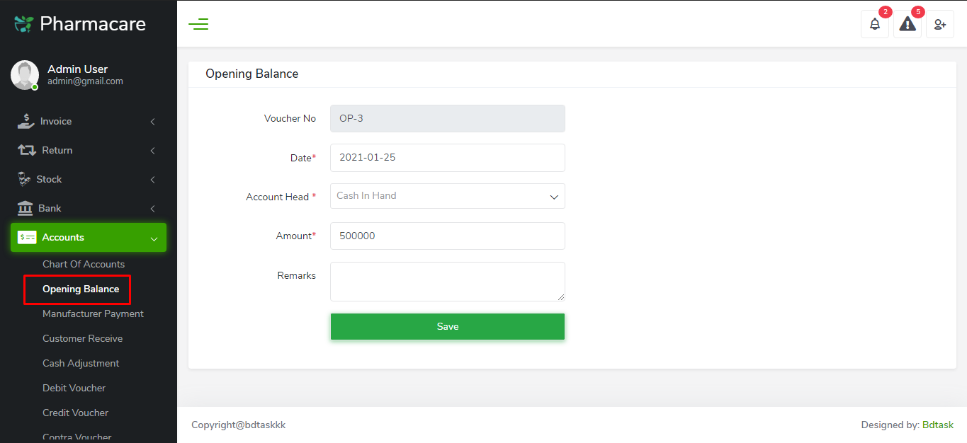Click the Pharmacare logo icon
This screenshot has width=967, height=443.
pyautogui.click(x=22, y=23)
